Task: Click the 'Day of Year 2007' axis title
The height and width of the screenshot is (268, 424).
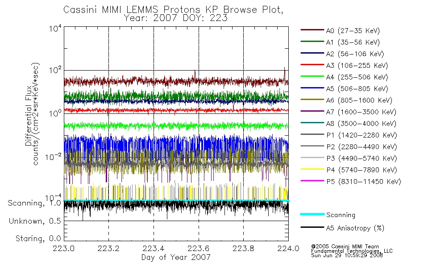Action: tap(176, 257)
